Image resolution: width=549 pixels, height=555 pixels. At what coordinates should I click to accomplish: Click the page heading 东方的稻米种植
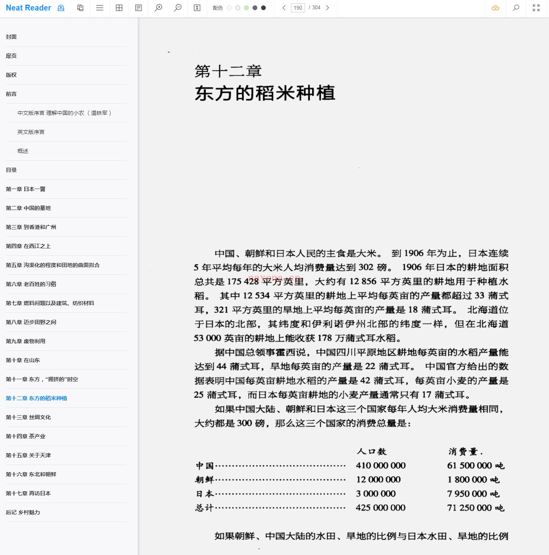pyautogui.click(x=265, y=93)
